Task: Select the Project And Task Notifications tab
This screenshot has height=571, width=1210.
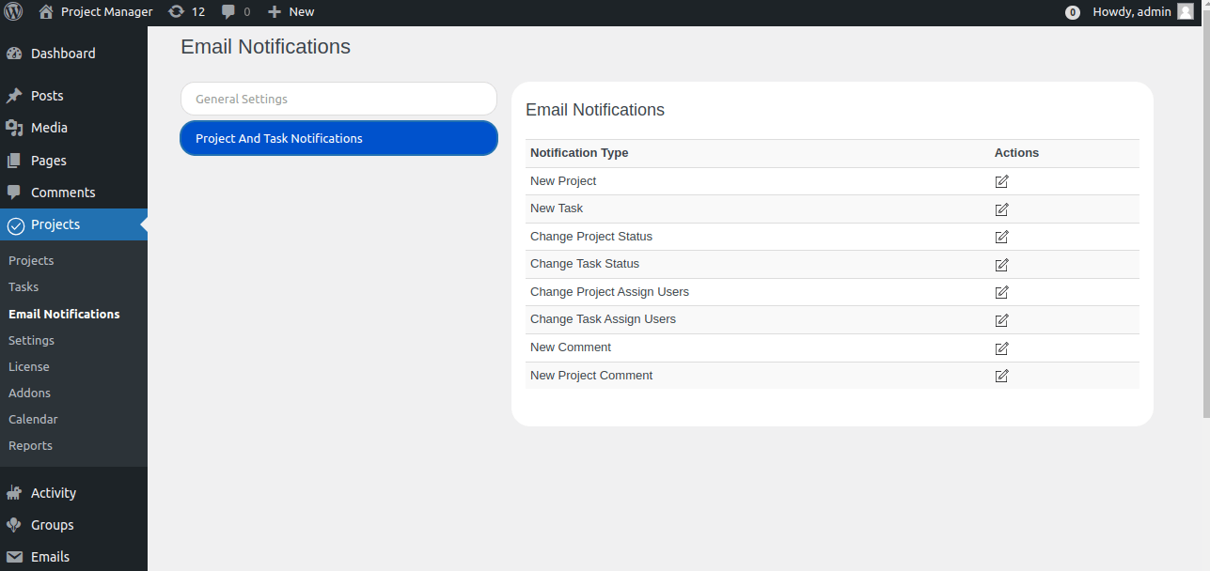Action: (x=338, y=138)
